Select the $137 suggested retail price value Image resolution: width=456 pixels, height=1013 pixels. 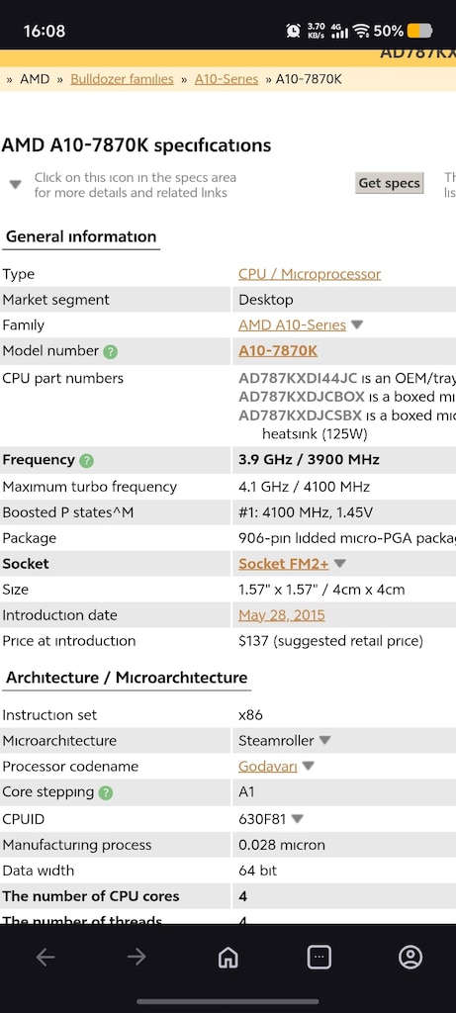point(330,641)
